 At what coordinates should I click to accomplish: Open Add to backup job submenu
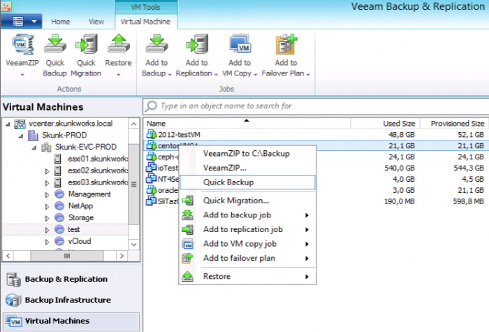247,215
